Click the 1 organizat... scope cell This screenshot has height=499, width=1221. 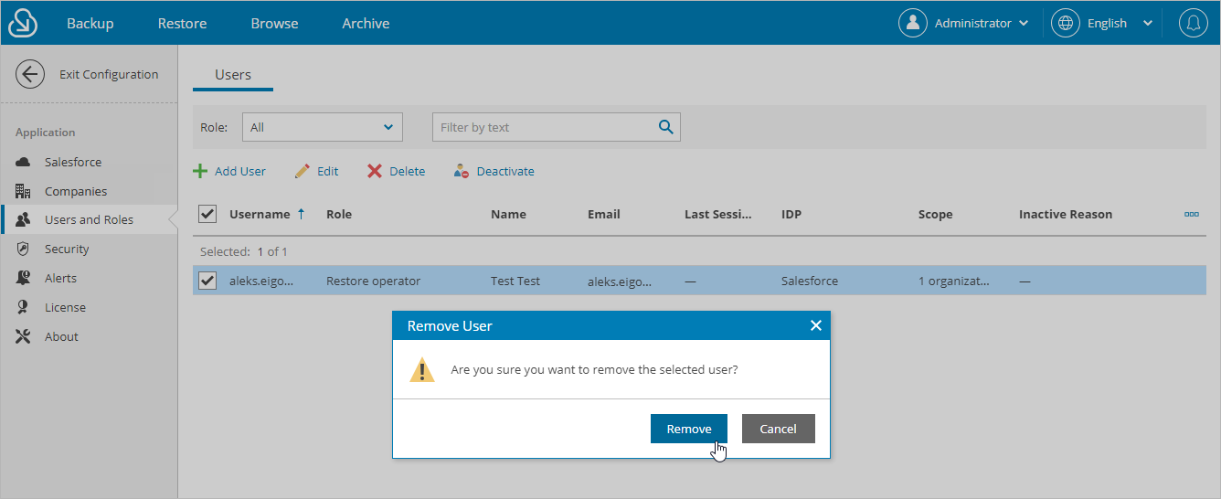tap(953, 281)
